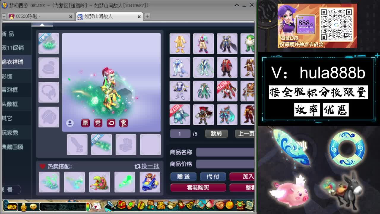This screenshot has height=214, width=380.
Task: Select the white and navy outfit
Action: [180, 91]
